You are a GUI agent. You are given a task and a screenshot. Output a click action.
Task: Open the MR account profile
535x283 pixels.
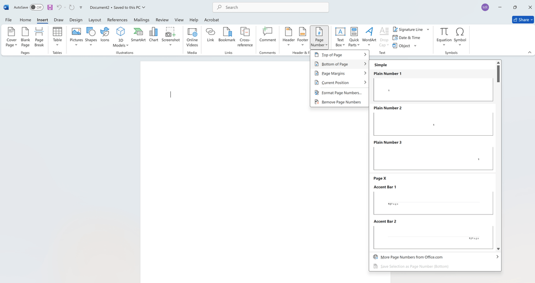pyautogui.click(x=485, y=7)
